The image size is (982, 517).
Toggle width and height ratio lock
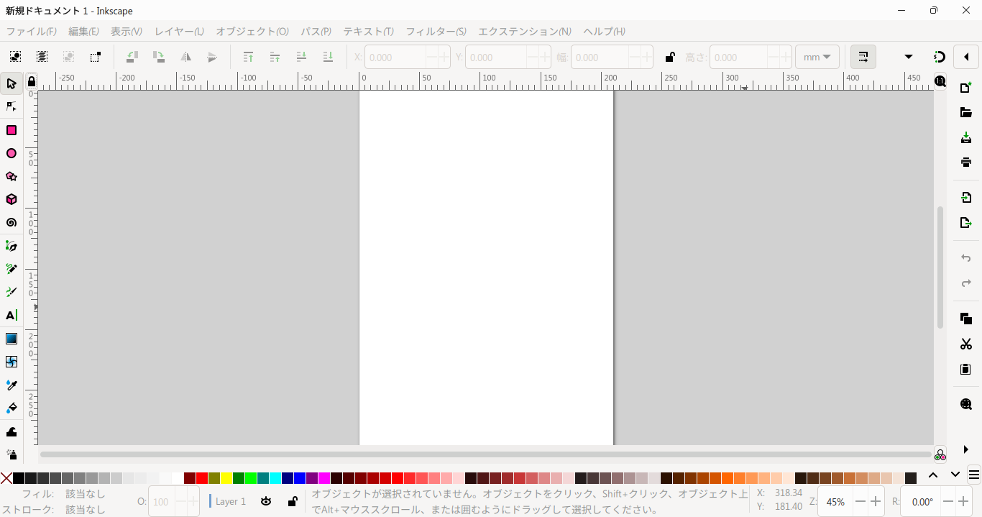pos(670,57)
